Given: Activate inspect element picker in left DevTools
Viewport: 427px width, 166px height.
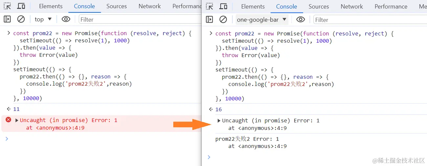Looking at the screenshot, I should 7,6.
